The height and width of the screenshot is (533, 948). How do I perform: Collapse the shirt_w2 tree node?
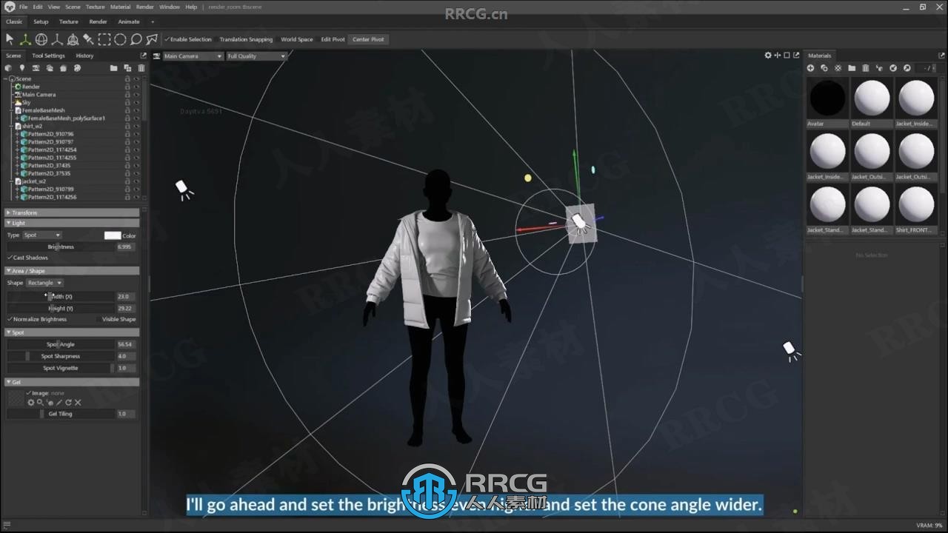click(x=10, y=126)
